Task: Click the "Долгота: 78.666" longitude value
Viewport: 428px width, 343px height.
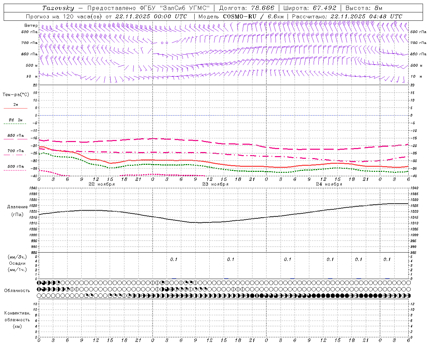Action: coord(247,8)
